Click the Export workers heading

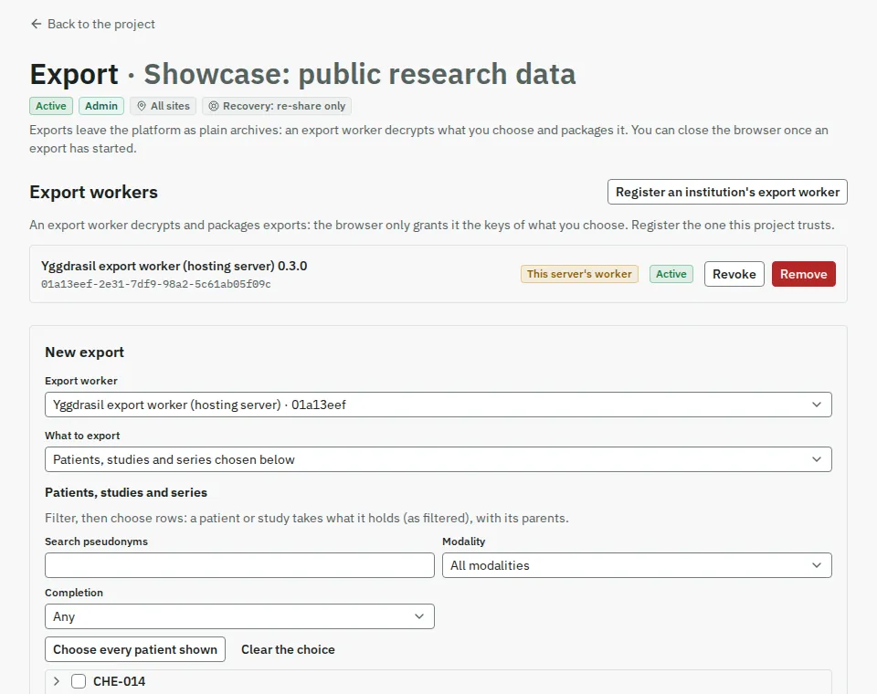tap(93, 192)
